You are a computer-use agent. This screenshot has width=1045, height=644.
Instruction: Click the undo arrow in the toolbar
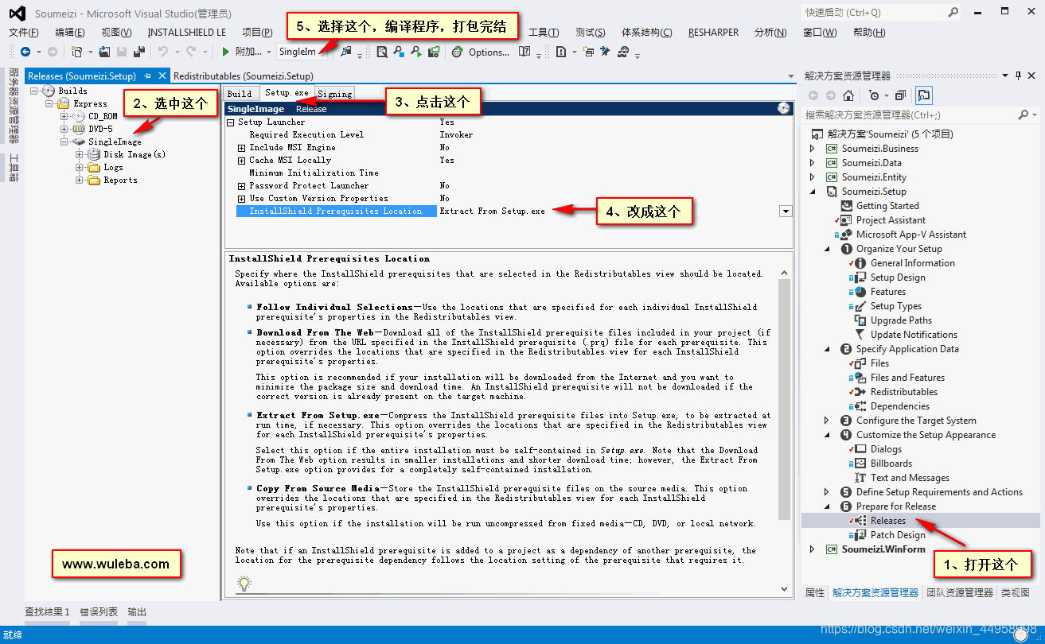(x=162, y=52)
